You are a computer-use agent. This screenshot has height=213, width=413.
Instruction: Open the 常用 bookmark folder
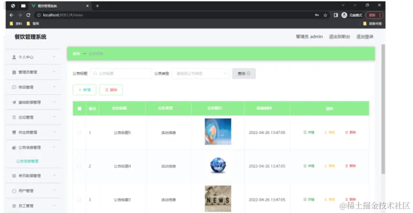(x=33, y=23)
